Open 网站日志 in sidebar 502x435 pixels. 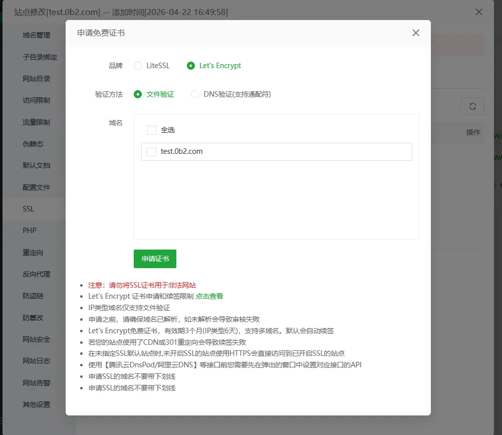[36, 361]
